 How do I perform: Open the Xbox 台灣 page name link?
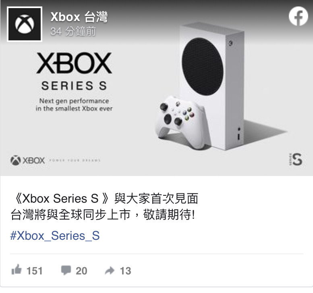(79, 17)
